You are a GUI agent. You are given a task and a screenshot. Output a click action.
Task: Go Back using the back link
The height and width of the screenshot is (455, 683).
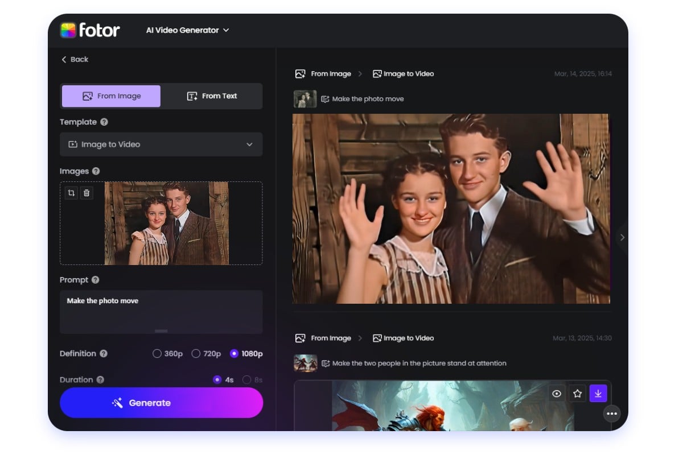tap(75, 59)
